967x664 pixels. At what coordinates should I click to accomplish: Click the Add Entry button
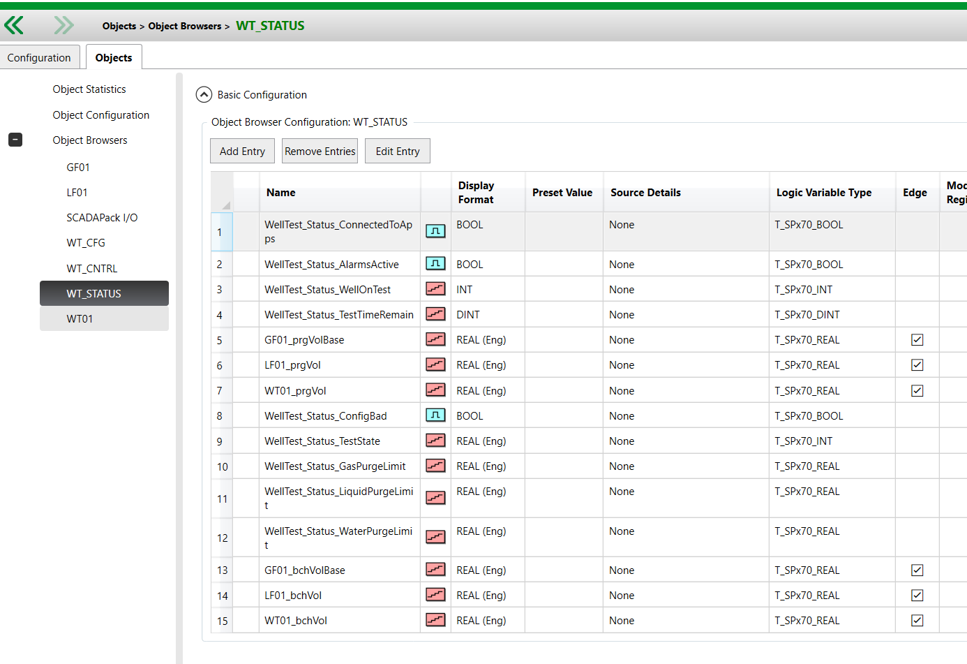(x=242, y=152)
